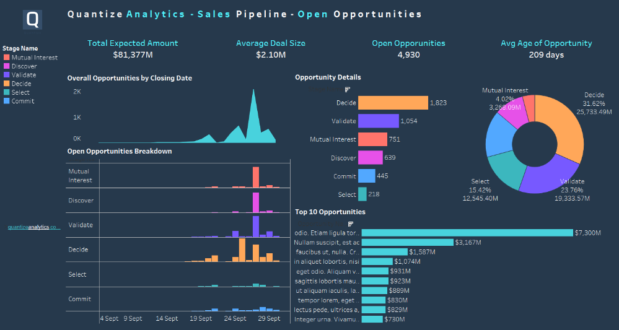Select Discover stage in legend
Image resolution: width=619 pixels, height=330 pixels.
24,66
